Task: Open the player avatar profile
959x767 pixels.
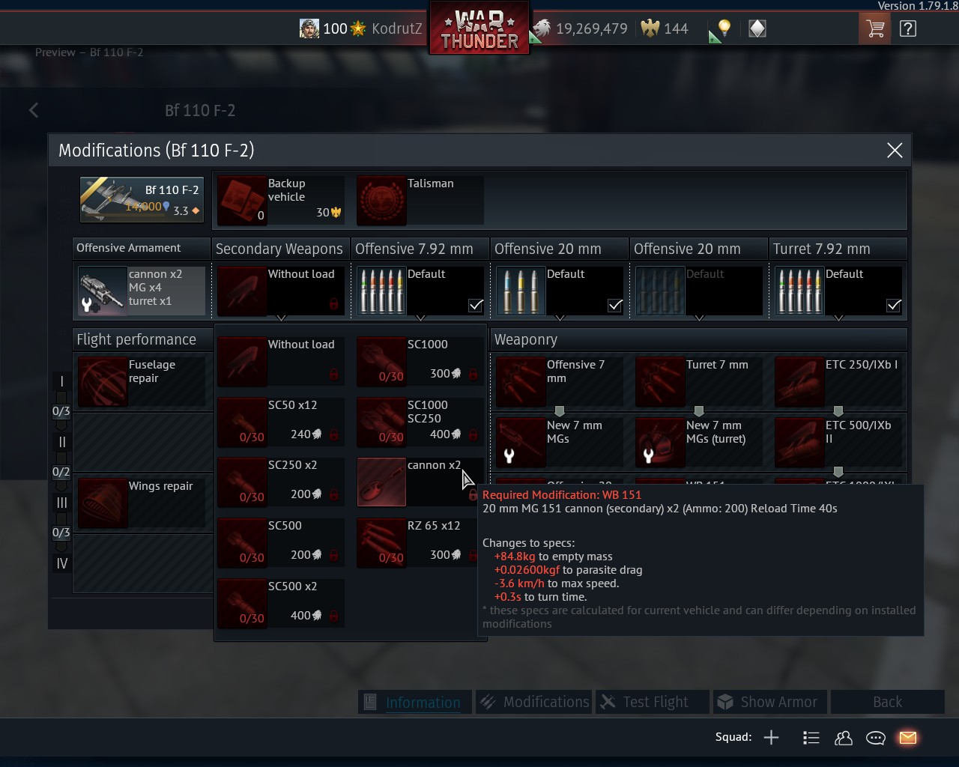Action: [309, 28]
